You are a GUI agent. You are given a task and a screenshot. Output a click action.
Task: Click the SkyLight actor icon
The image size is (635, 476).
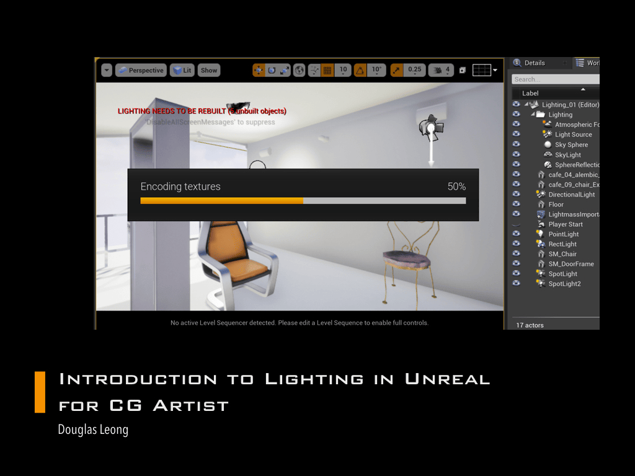click(x=548, y=154)
